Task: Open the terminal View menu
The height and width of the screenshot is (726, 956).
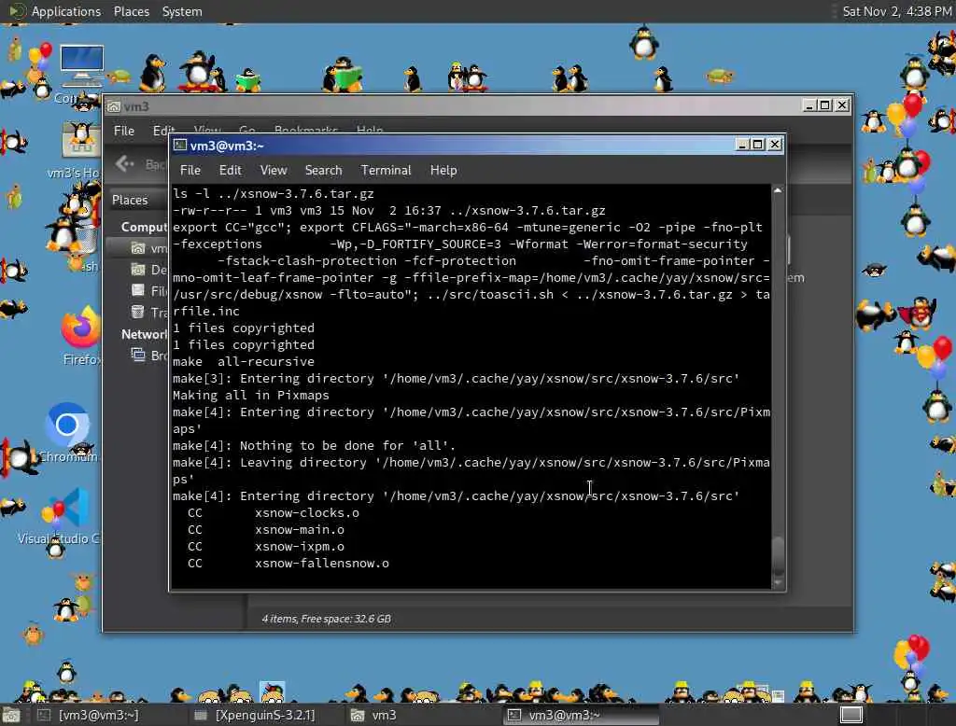Action: point(274,170)
